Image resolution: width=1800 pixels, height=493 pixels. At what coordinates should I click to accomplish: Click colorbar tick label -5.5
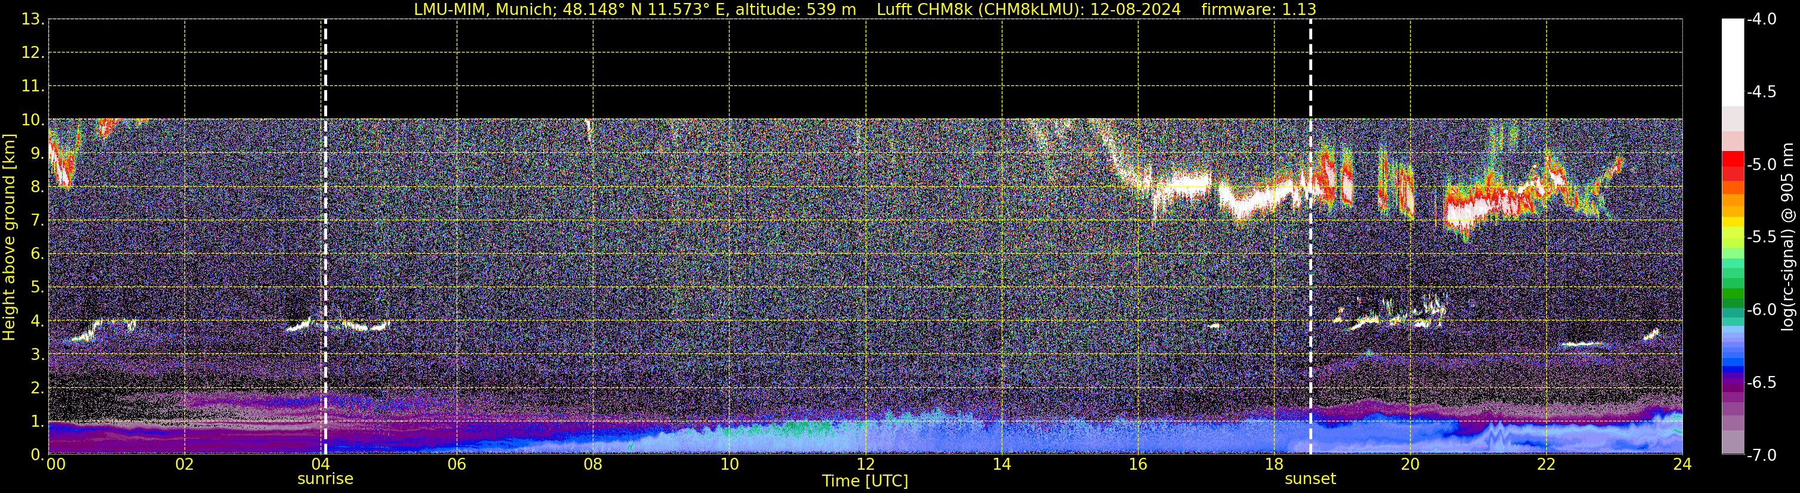pyautogui.click(x=1761, y=237)
